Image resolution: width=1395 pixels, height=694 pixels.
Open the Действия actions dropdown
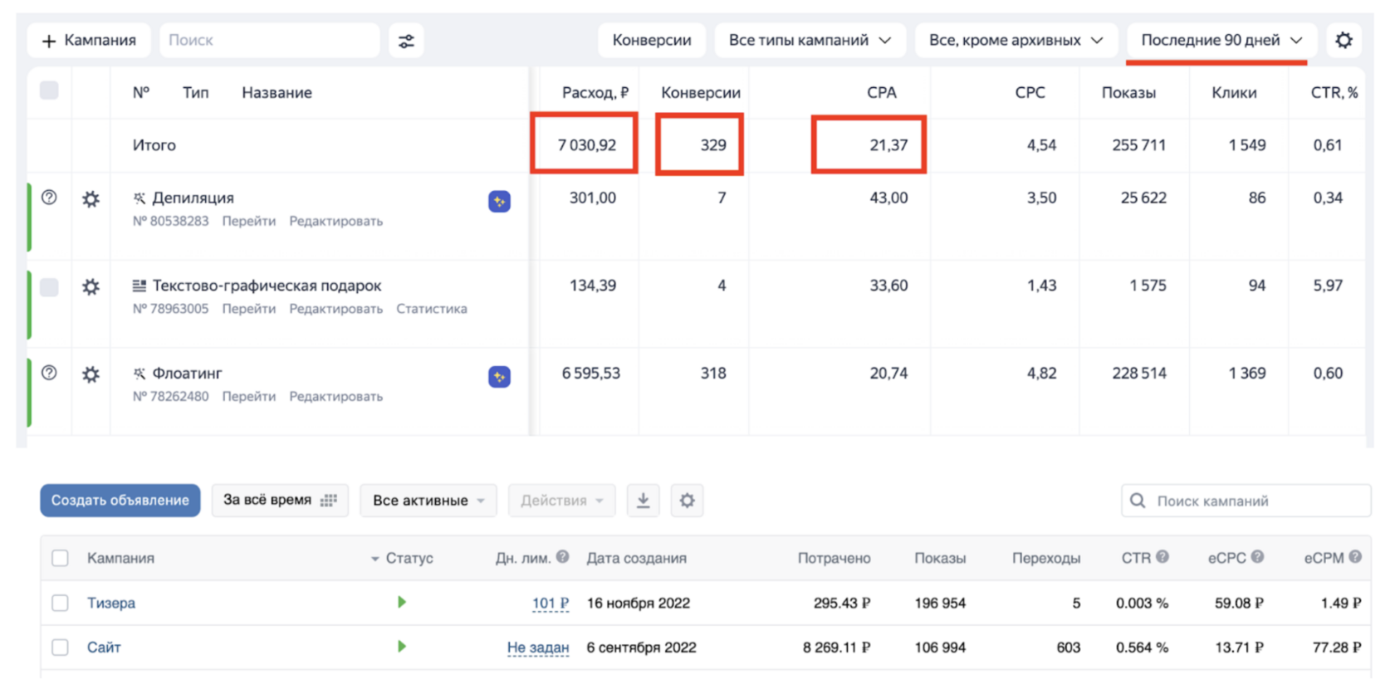point(562,501)
